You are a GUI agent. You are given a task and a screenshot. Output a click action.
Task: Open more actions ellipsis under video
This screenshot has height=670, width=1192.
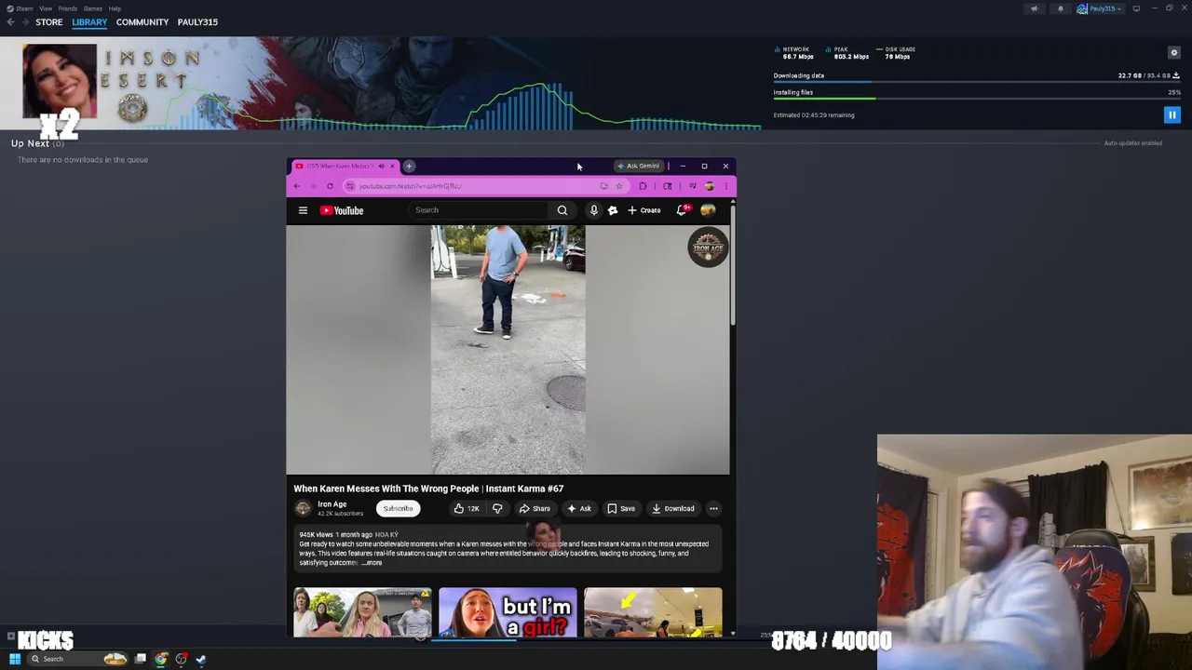(713, 509)
